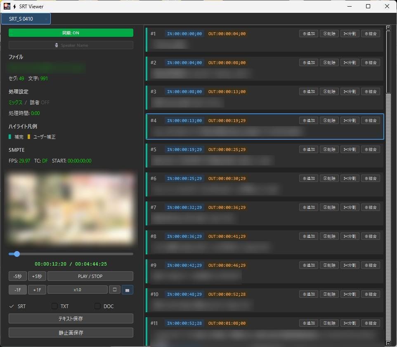Uncheck the SRT format checkbox
The image size is (397, 347).
click(12, 306)
